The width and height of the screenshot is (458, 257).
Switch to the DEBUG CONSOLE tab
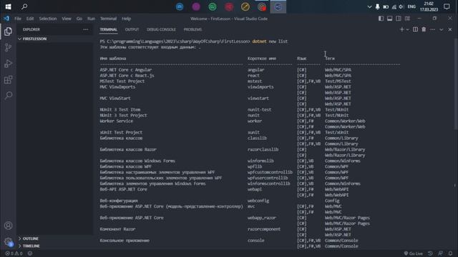pos(161,29)
